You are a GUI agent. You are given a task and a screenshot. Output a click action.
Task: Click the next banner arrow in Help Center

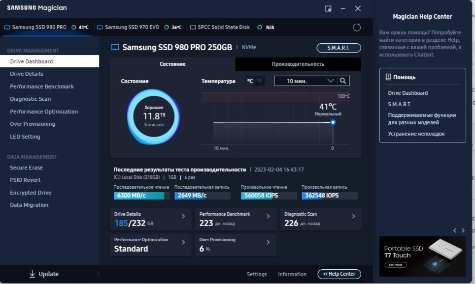tap(463, 230)
